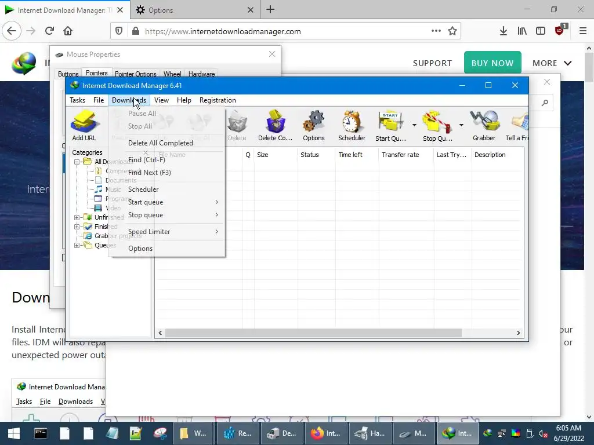Bookmark this page with the star
This screenshot has height=445, width=594.
point(452,31)
